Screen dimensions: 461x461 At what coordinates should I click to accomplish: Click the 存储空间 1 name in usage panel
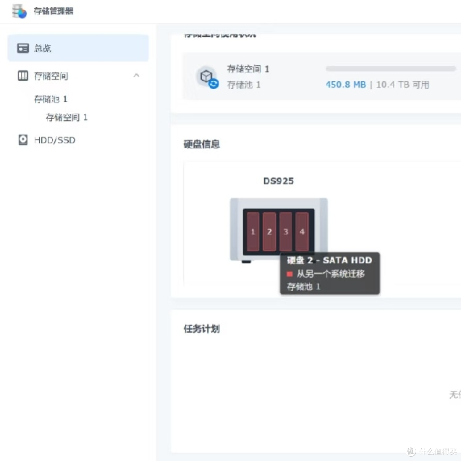[x=248, y=69]
